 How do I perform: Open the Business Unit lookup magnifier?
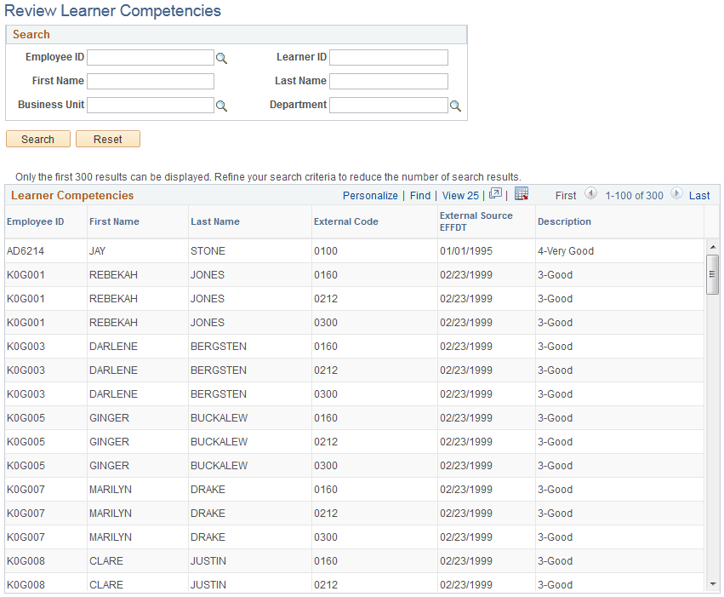pyautogui.click(x=222, y=106)
